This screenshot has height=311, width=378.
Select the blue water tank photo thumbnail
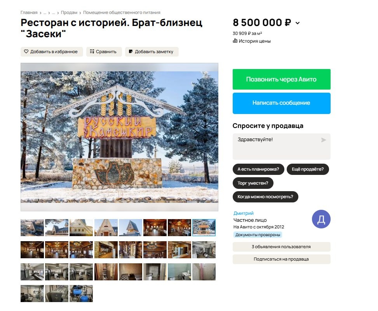81,294
